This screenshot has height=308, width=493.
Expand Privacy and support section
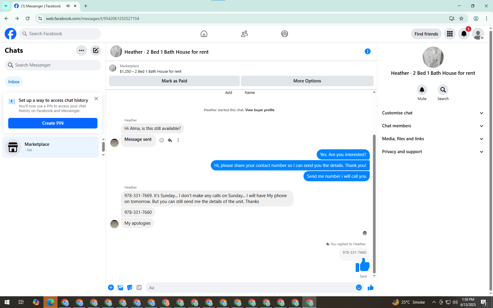433,152
